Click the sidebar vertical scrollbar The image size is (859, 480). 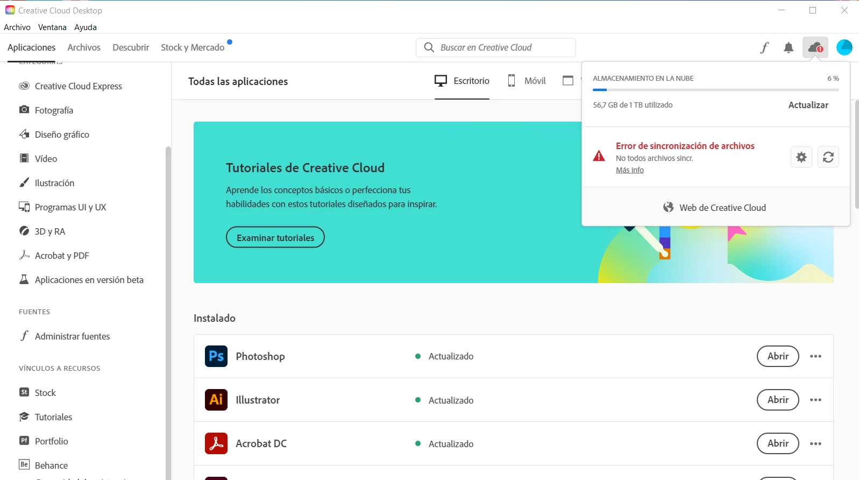pos(168,312)
